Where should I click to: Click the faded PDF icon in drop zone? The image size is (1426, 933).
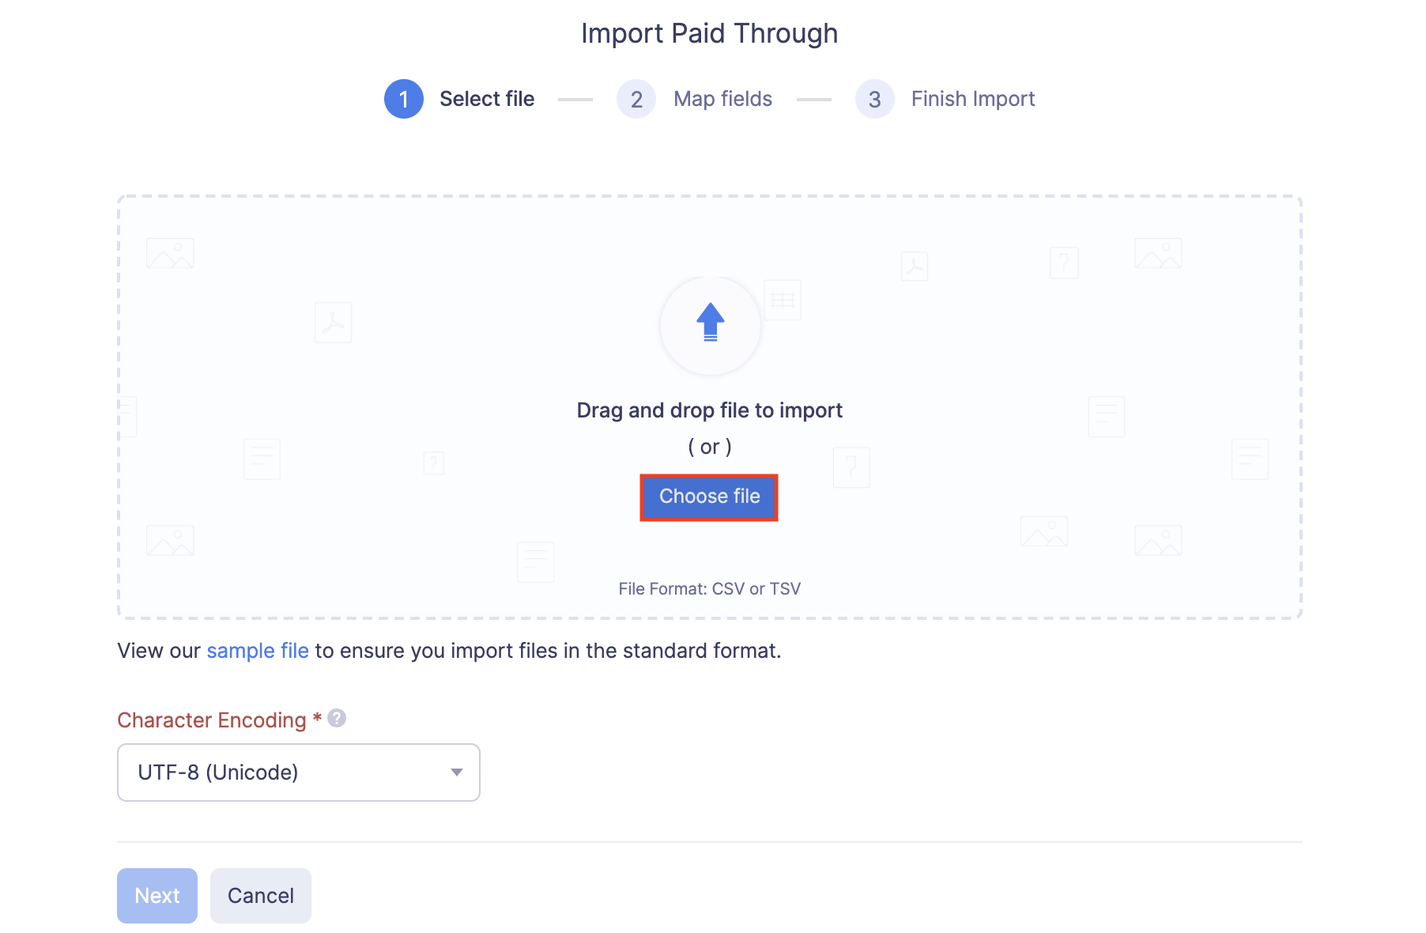[x=333, y=322]
